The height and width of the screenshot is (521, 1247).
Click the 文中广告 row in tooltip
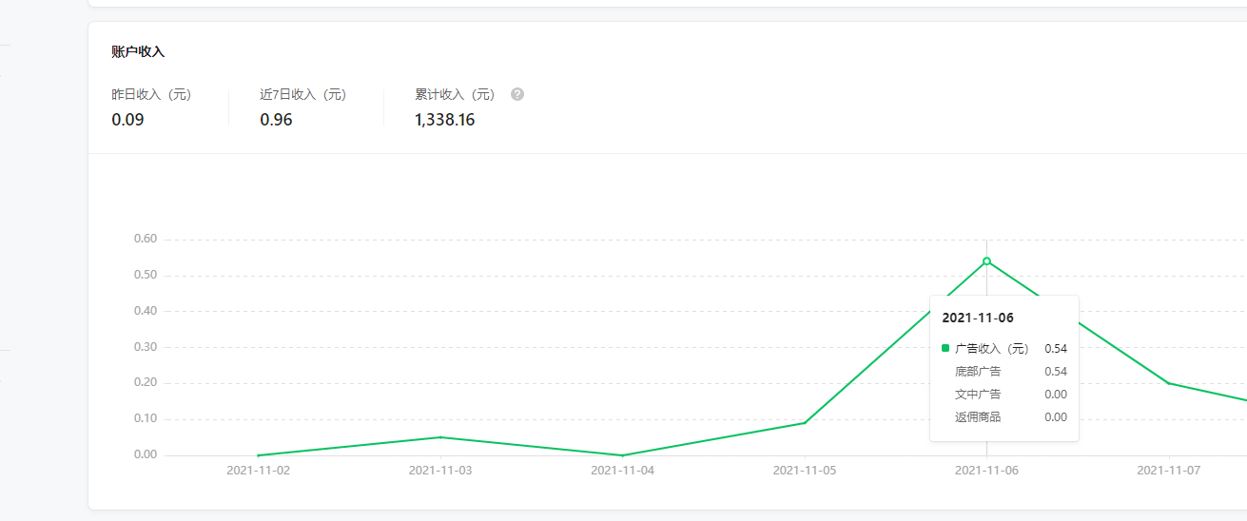[x=978, y=395]
